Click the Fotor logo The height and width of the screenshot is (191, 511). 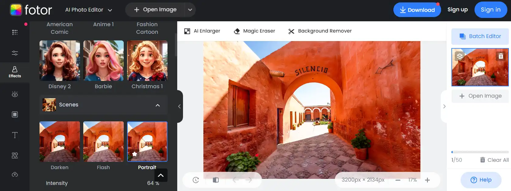click(x=31, y=10)
